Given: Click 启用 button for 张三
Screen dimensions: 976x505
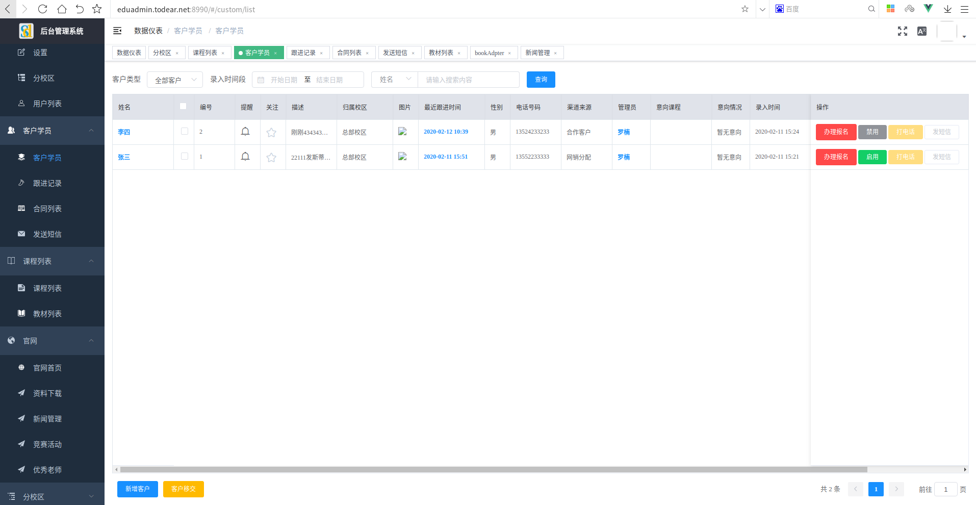Looking at the screenshot, I should tap(872, 157).
